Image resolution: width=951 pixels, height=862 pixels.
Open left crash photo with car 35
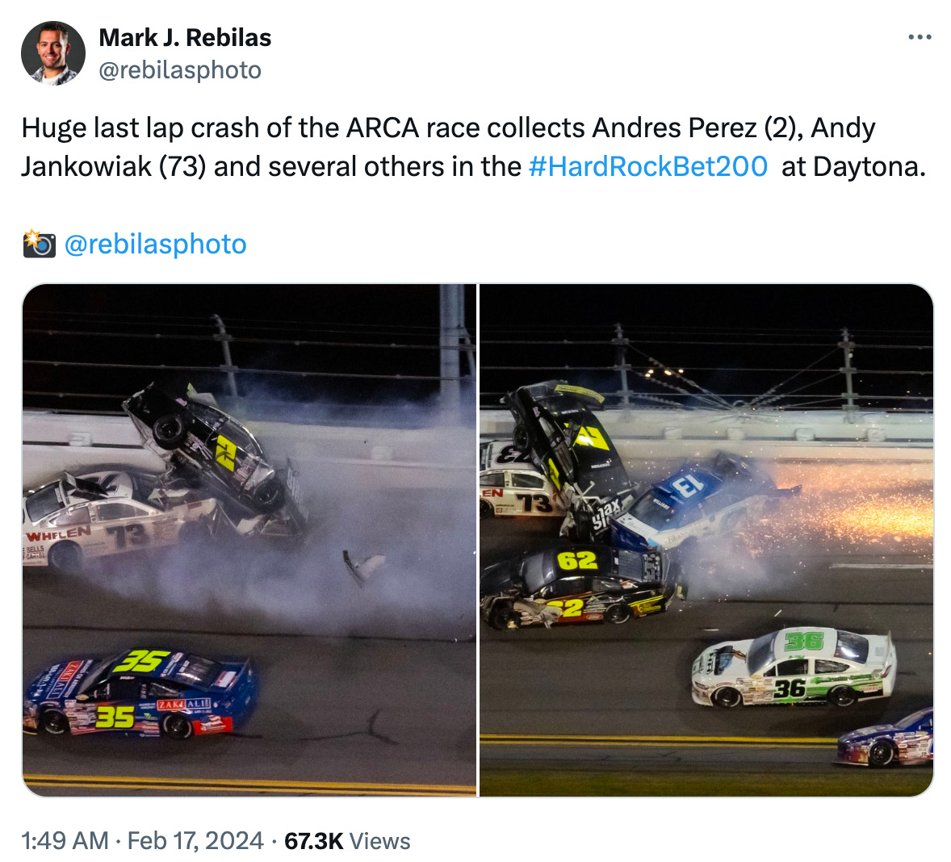click(249, 540)
